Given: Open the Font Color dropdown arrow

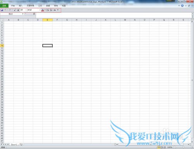Looking at the screenshot, I should (x=45, y=10).
